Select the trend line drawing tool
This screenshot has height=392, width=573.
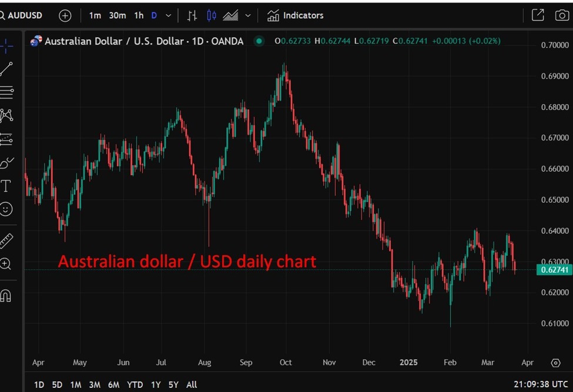point(6,69)
